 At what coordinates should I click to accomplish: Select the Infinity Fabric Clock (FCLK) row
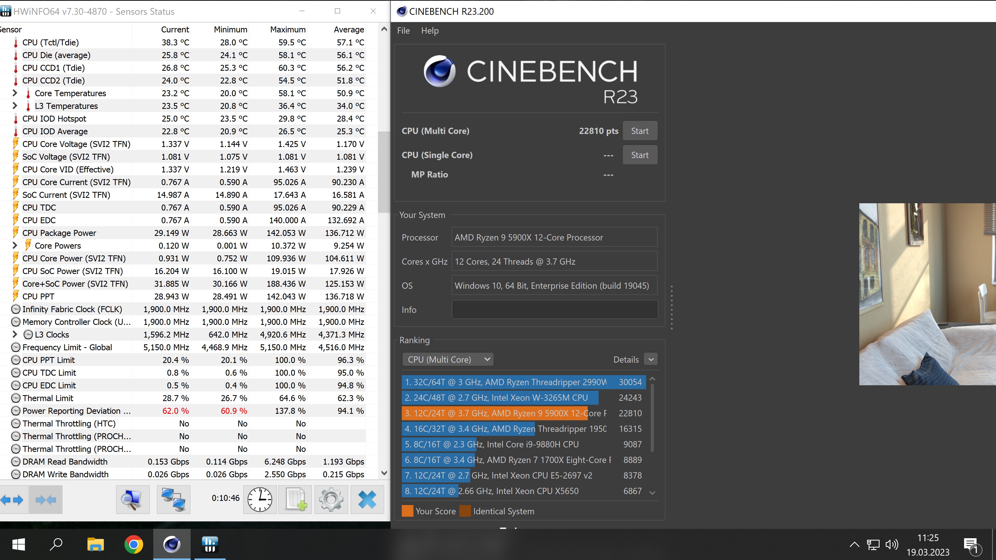point(183,309)
